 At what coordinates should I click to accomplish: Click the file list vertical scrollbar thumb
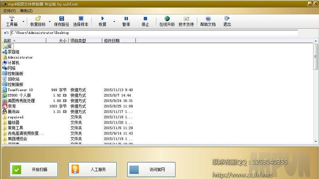coord(316,57)
